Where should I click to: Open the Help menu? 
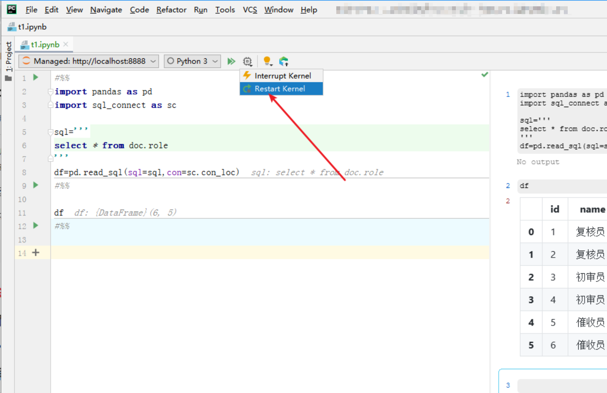tap(309, 10)
